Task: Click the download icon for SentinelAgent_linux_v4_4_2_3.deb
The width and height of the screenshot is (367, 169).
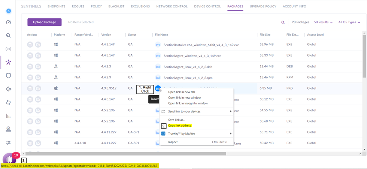Action: [x=158, y=66]
